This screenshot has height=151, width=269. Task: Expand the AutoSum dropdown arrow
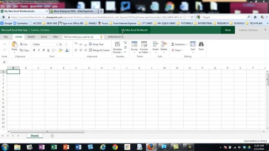tap(187, 44)
